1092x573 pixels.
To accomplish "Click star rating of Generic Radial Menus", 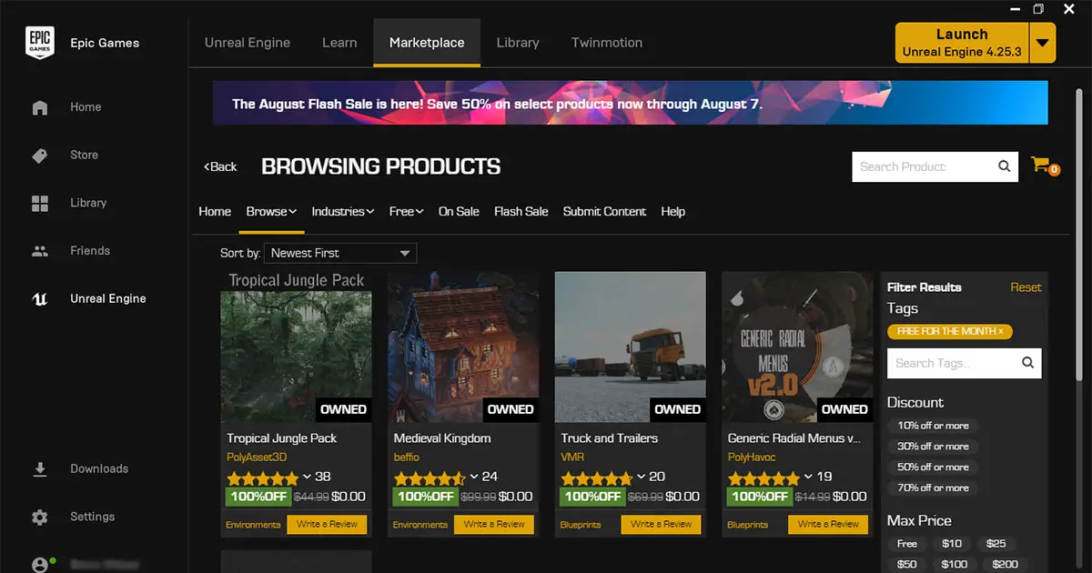I will pyautogui.click(x=763, y=477).
